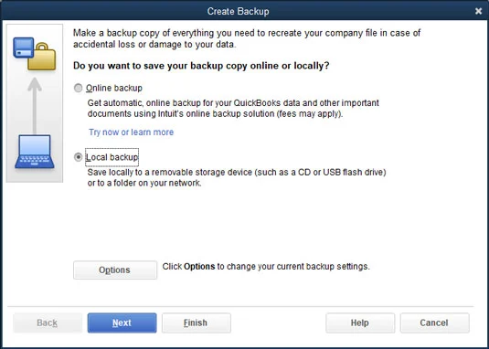
Task: Click the 'Make a backup copy of everything' intro text
Action: (247, 38)
